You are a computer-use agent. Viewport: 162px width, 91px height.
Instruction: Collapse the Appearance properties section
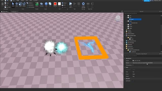tap(125, 58)
